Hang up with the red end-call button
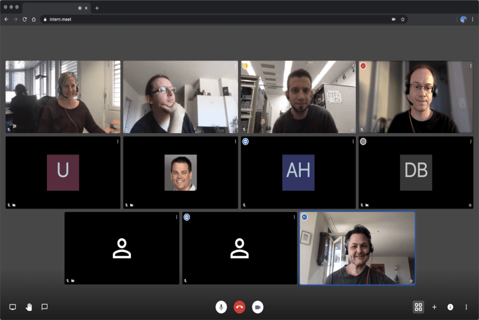Image resolution: width=479 pixels, height=320 pixels. [239, 307]
